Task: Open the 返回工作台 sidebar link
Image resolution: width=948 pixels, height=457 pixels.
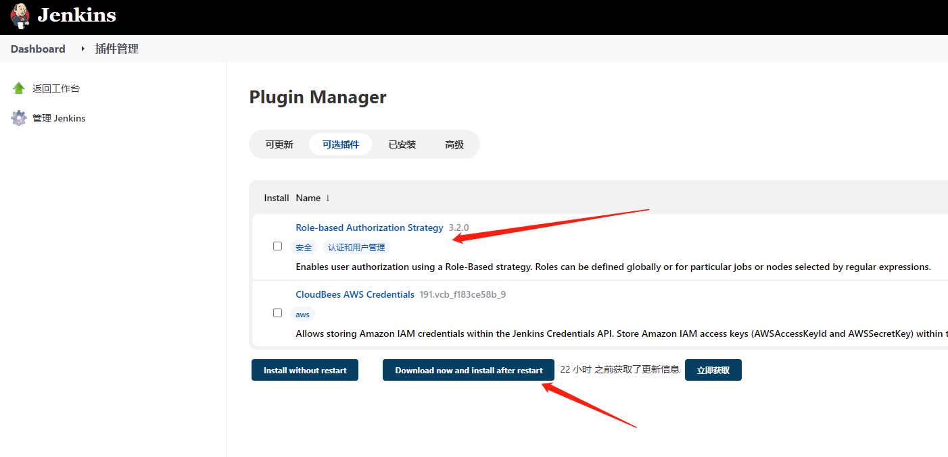Action: click(56, 88)
